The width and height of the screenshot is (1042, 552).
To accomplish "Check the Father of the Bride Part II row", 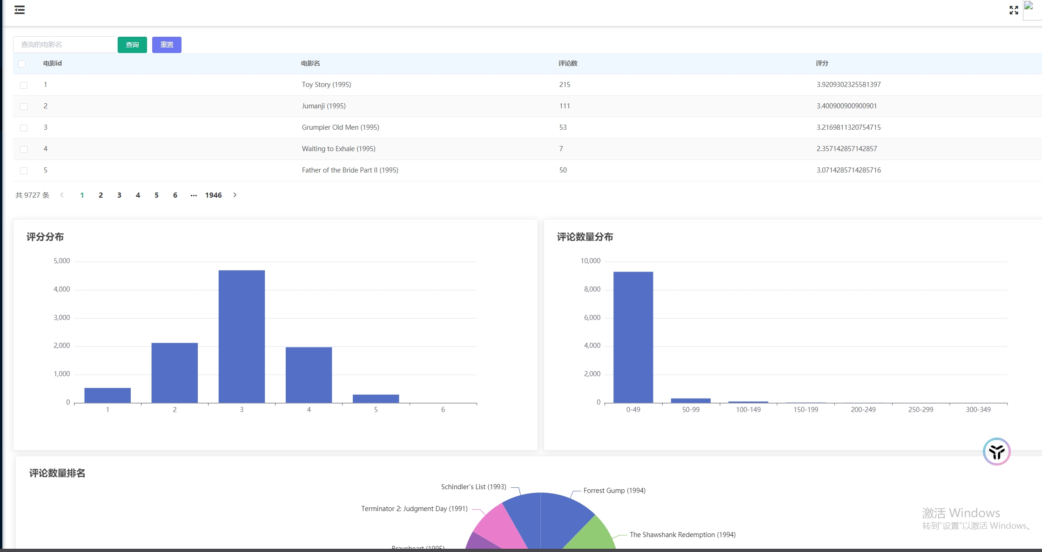I will pos(24,171).
